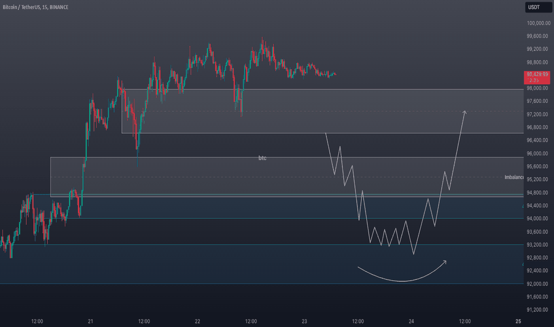Viewport: 554px width, 327px height.
Task: Click the 94,400.00 price axis label
Action: click(537, 206)
